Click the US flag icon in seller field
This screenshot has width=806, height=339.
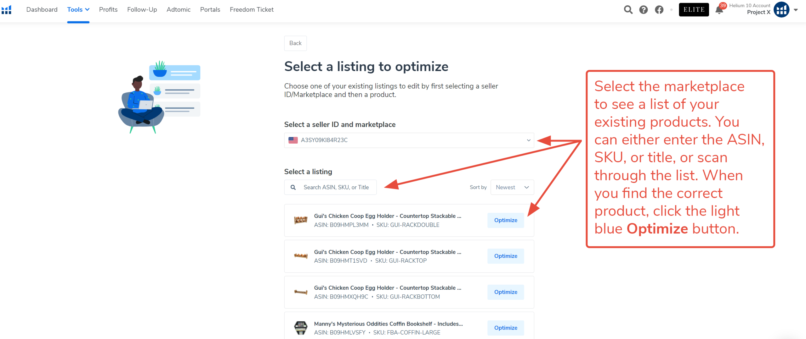pos(293,140)
